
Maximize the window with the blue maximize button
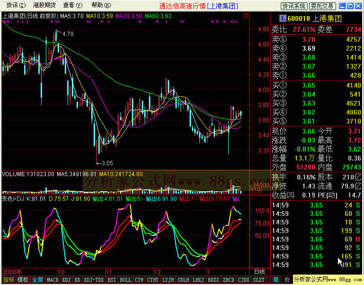pyautogui.click(x=350, y=6)
